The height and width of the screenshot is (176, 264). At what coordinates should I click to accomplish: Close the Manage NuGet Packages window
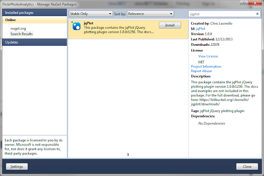[255, 3]
